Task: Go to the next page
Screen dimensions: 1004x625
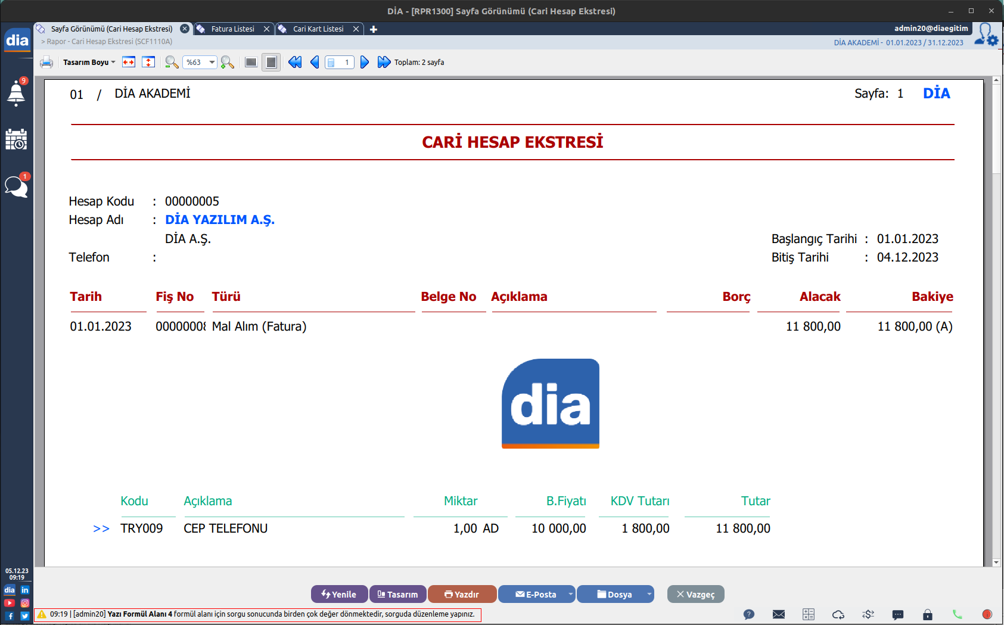Action: (365, 63)
